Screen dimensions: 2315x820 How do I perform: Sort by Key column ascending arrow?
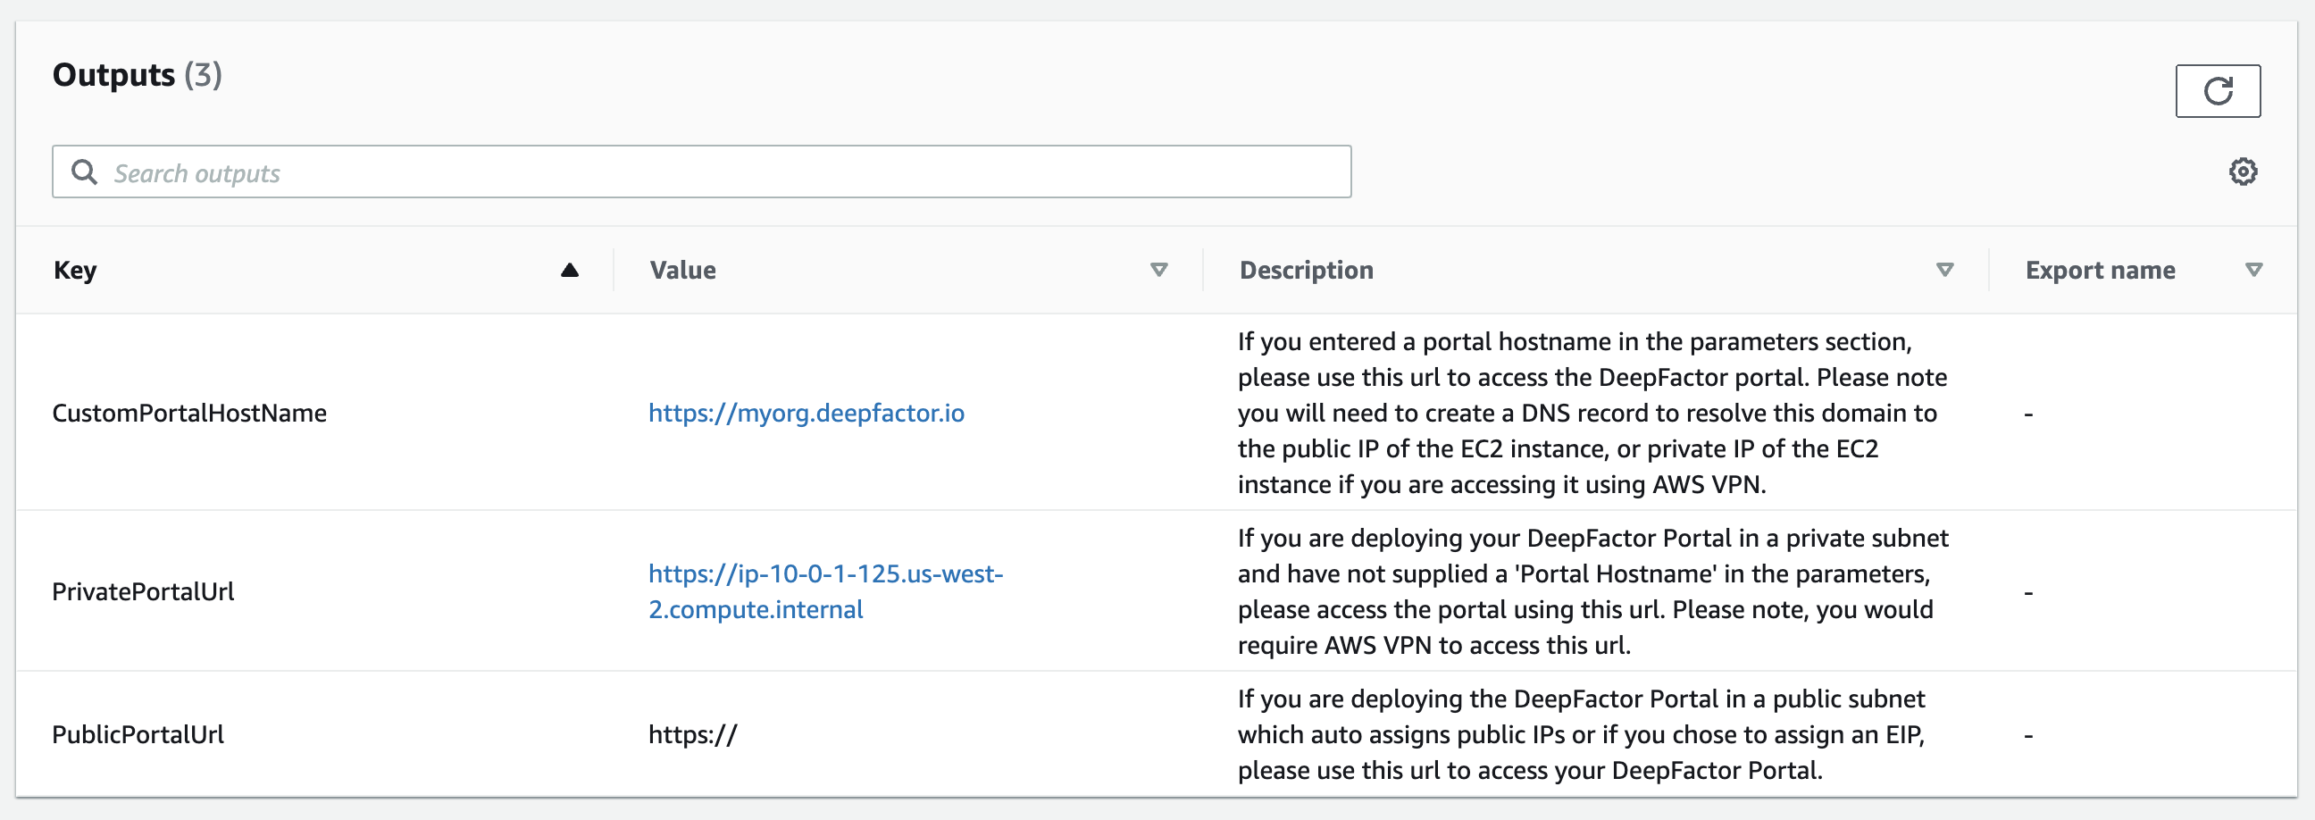click(x=569, y=270)
